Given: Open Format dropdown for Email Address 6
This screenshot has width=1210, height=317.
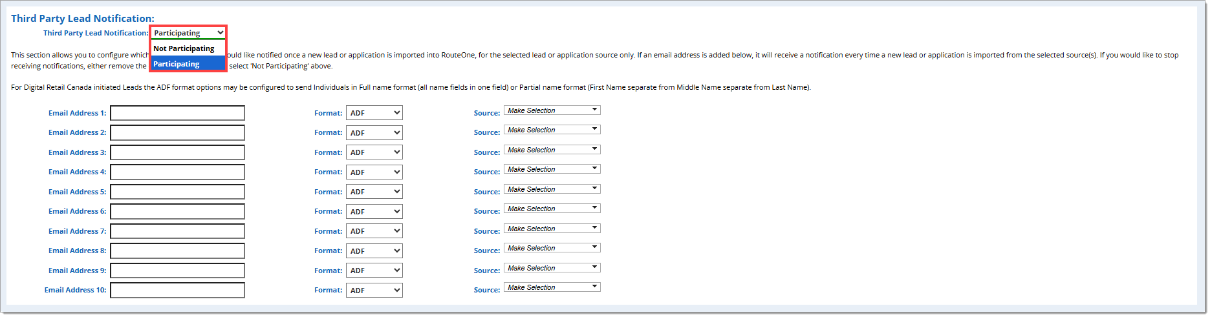Looking at the screenshot, I should (374, 211).
